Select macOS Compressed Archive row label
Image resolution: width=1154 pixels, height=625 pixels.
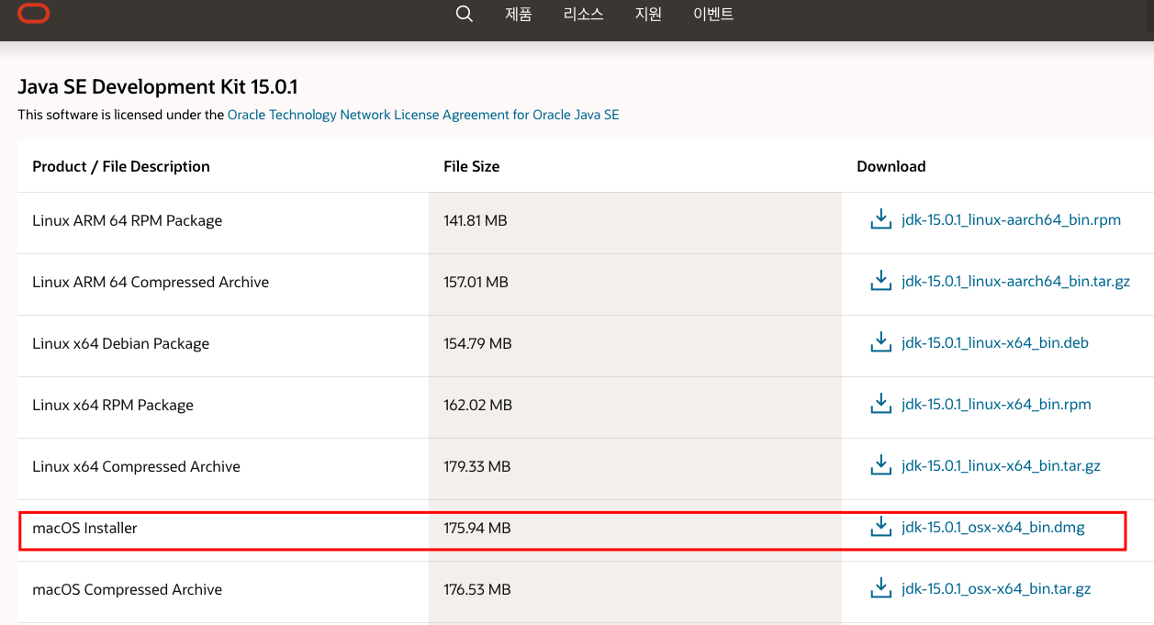pyautogui.click(x=128, y=589)
